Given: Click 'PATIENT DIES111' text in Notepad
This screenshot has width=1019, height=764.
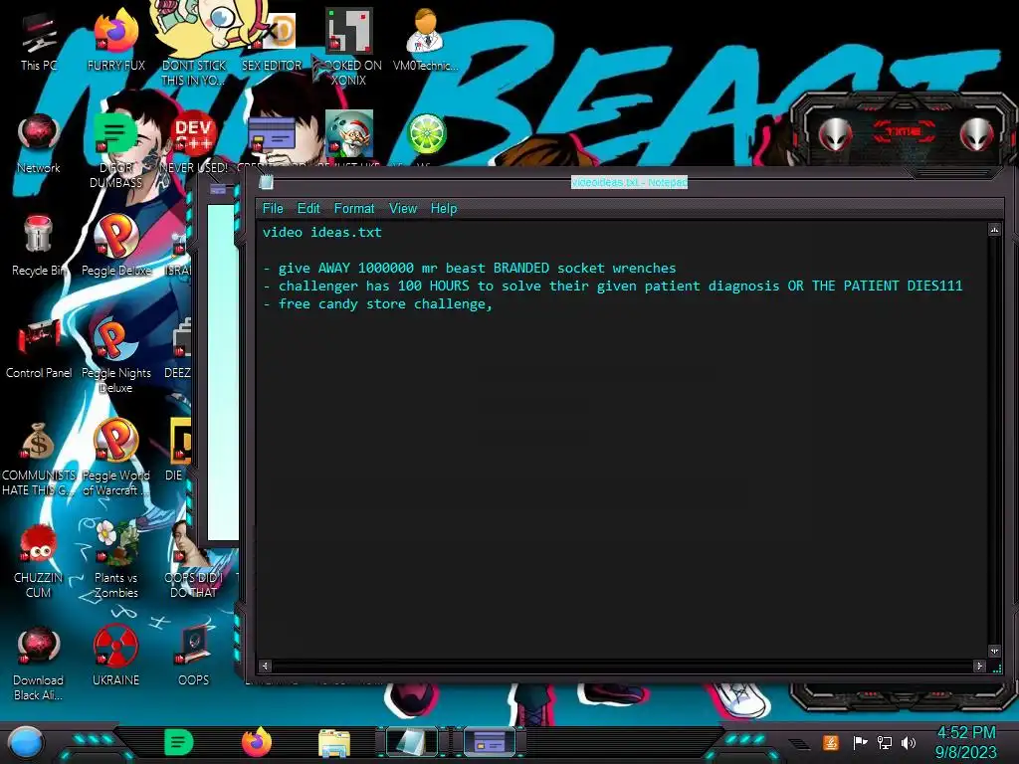Looking at the screenshot, I should tap(903, 286).
